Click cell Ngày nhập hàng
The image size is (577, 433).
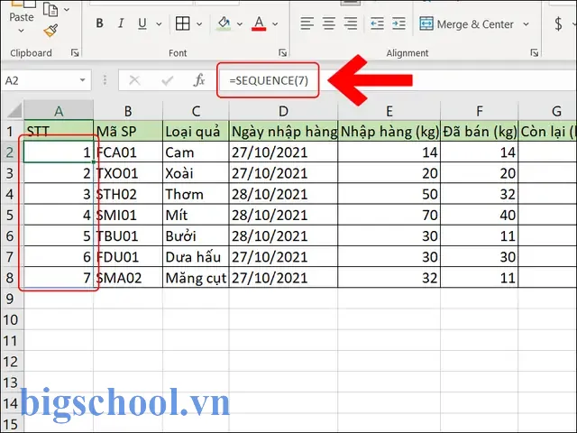[x=283, y=131]
